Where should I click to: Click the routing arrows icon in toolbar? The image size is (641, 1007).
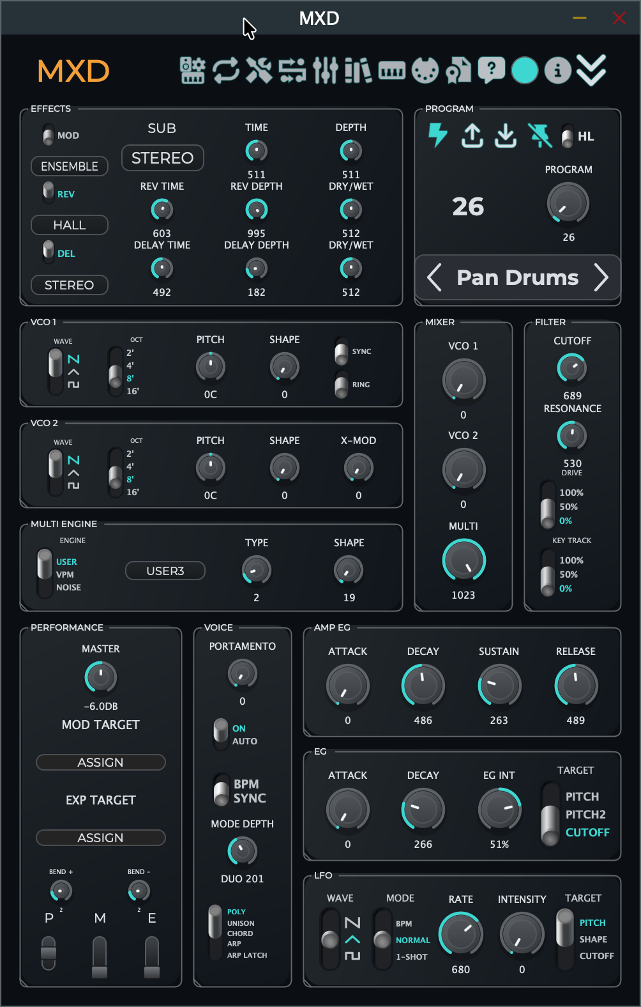(292, 70)
